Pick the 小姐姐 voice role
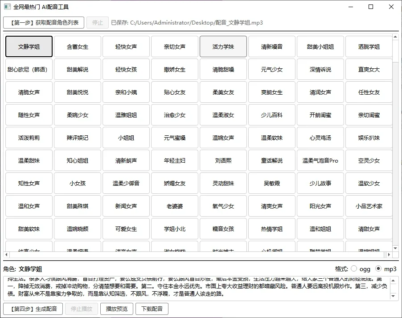Screen dimensions: 402x318 pyautogui.click(x=126, y=138)
